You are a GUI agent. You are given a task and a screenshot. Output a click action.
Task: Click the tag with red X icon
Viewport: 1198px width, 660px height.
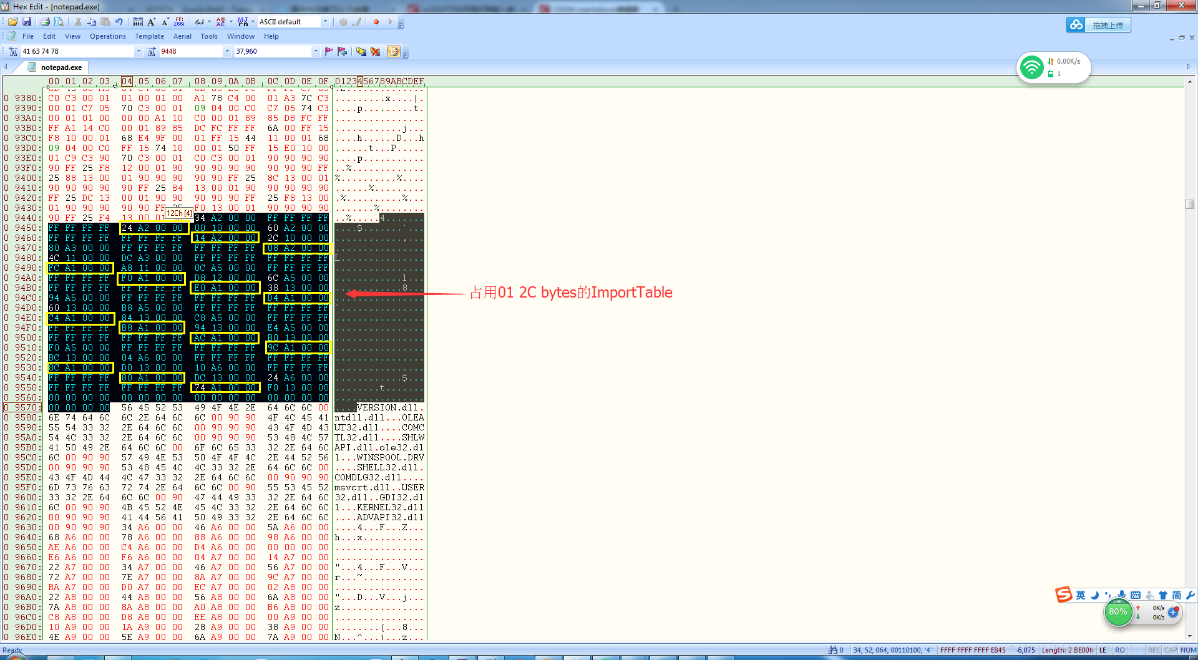coord(375,51)
